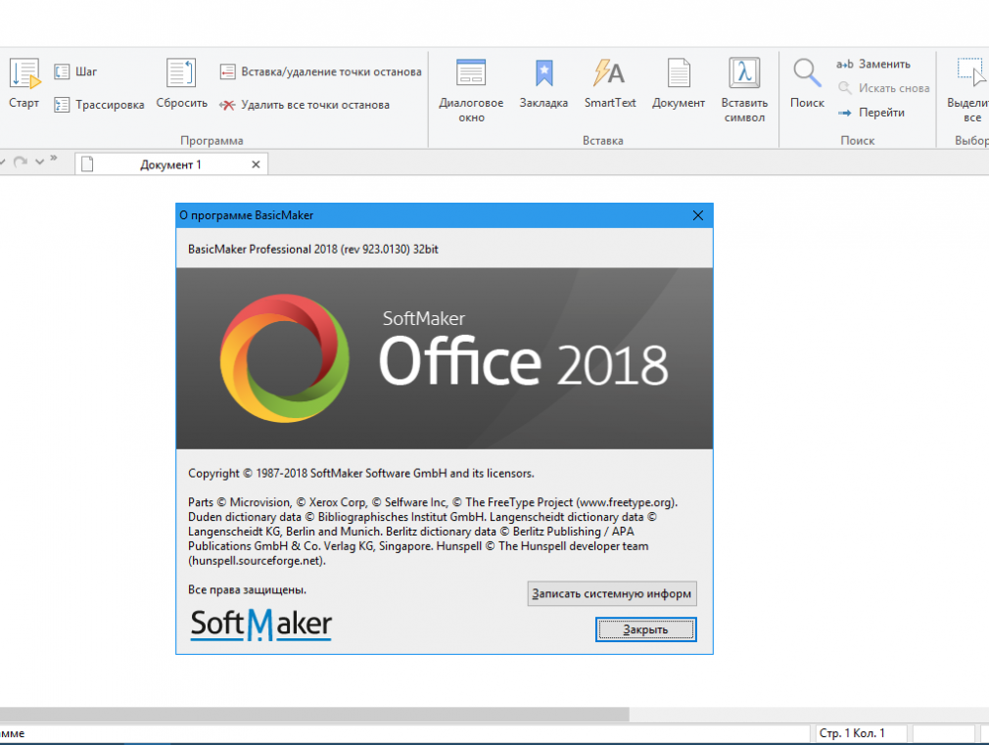Screen dimensions: 989x745
Task: Click the Шаг step icon
Action: point(75,71)
